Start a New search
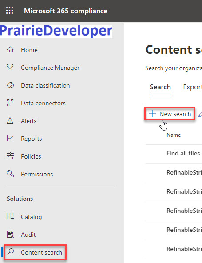This screenshot has width=202, height=263. 170,114
